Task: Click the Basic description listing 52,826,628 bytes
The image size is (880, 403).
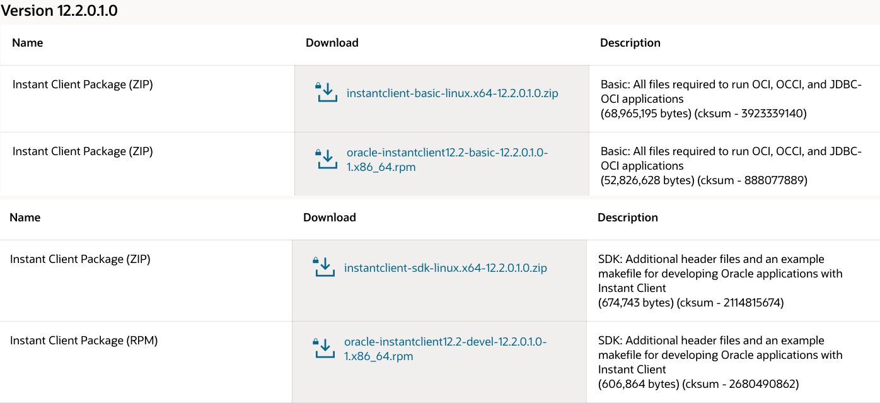Action: 703,180
